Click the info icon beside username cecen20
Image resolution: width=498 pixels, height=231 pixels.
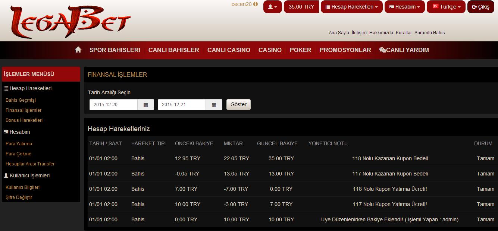coord(256,4)
